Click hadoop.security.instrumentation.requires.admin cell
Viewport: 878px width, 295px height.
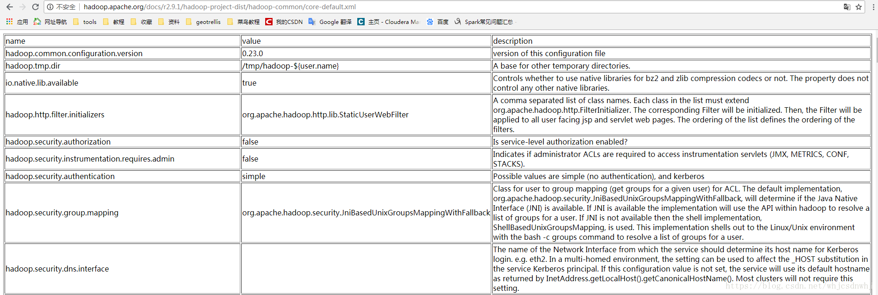[x=122, y=159]
